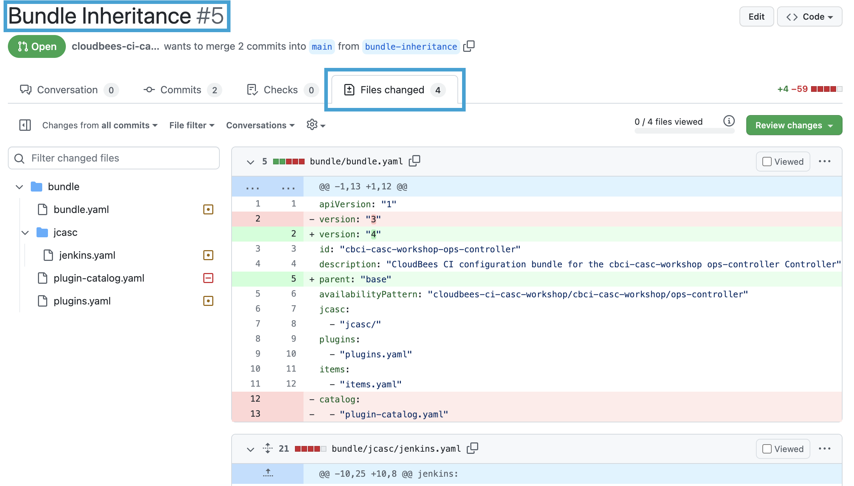Viewport: 854px width, 486px height.
Task: Copy bundle/bundle.yaml file path icon
Action: click(414, 161)
